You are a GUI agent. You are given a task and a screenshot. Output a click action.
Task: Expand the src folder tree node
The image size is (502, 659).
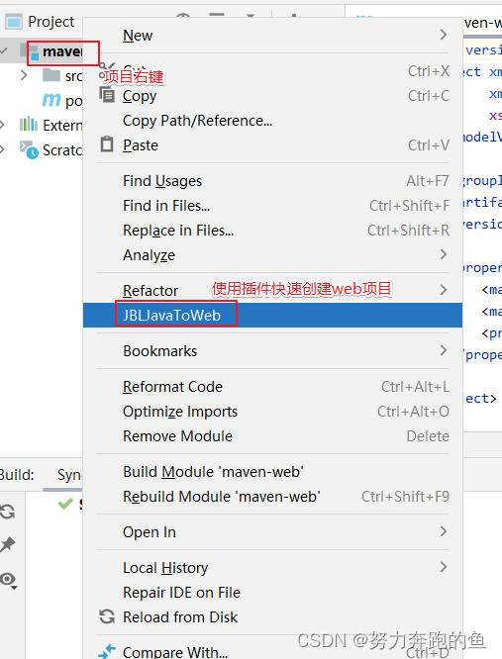(24, 75)
